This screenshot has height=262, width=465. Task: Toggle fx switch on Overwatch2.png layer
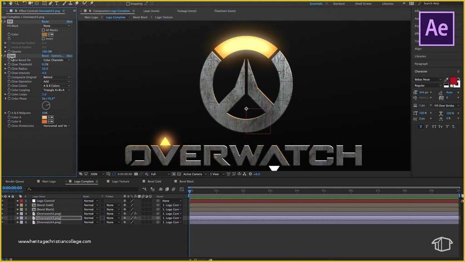point(135,214)
